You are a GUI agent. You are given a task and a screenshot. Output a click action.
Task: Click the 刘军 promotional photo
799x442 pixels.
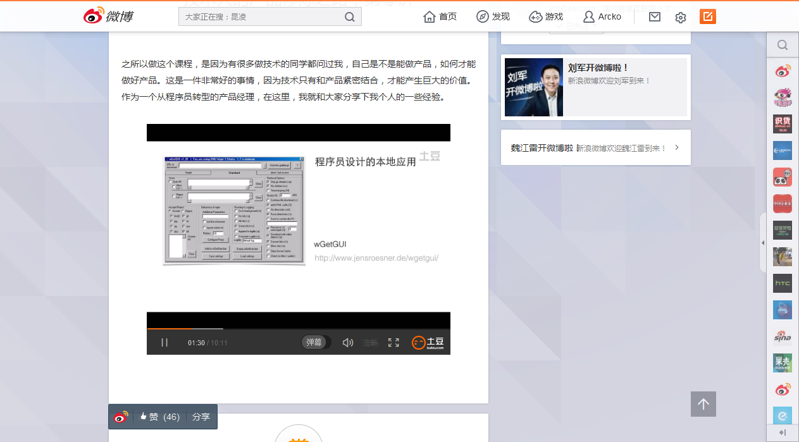click(x=534, y=87)
